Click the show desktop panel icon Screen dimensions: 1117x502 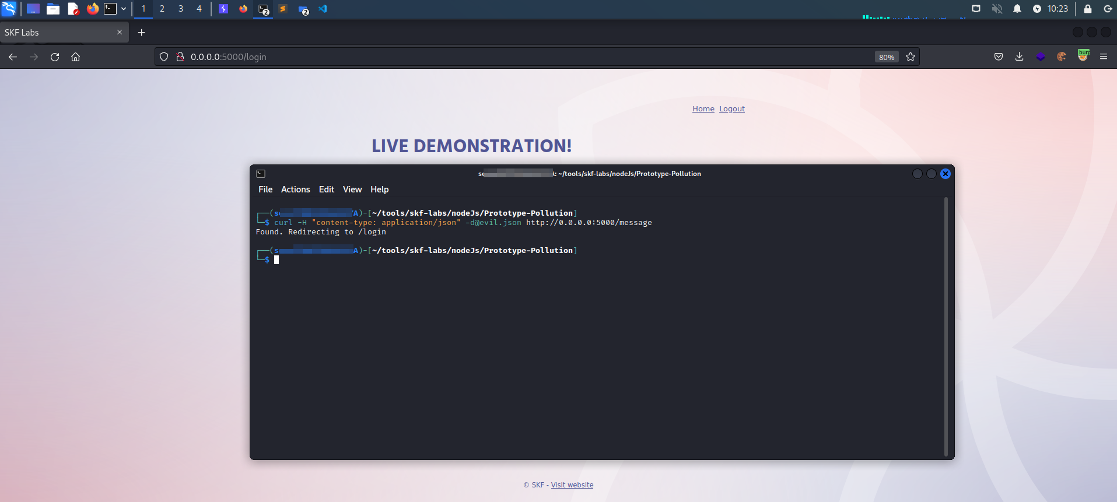33,9
